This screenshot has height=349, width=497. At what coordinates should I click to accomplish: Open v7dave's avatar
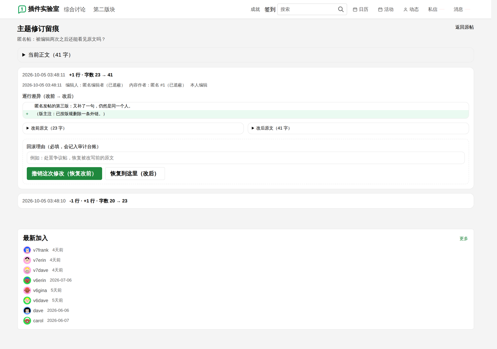27,270
